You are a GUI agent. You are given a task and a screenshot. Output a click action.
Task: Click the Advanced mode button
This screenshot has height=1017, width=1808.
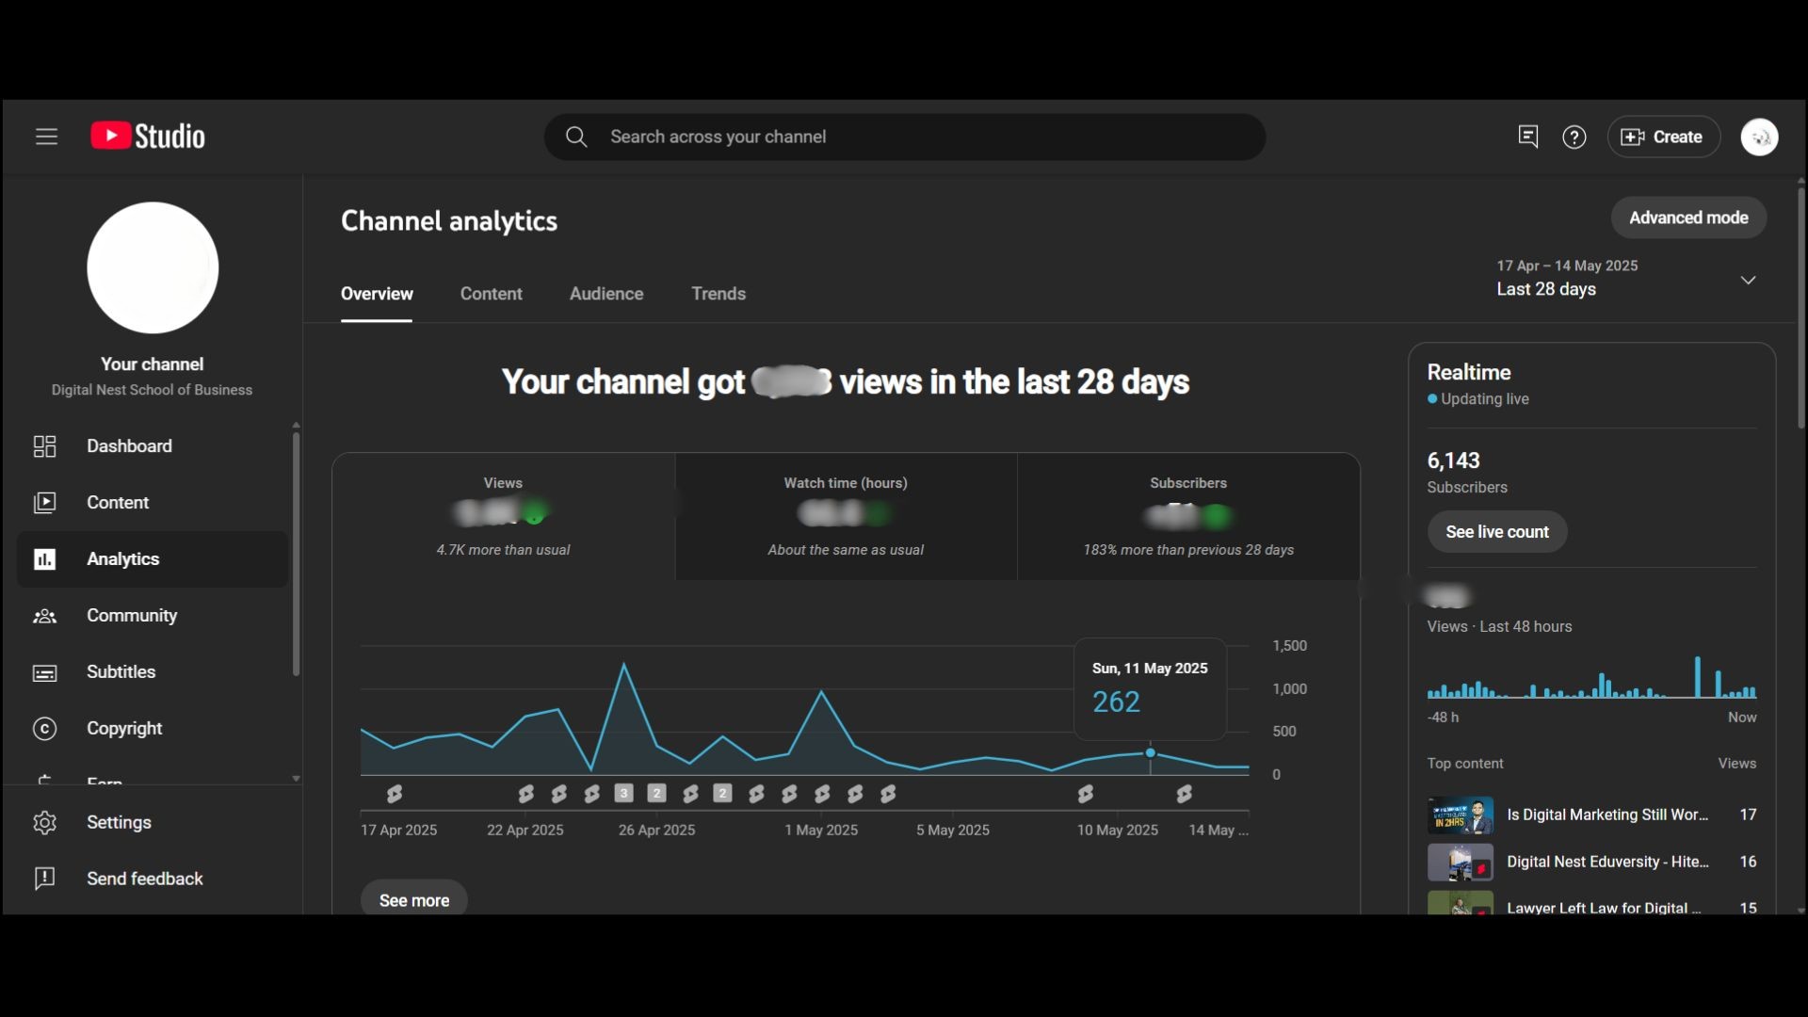pyautogui.click(x=1687, y=218)
